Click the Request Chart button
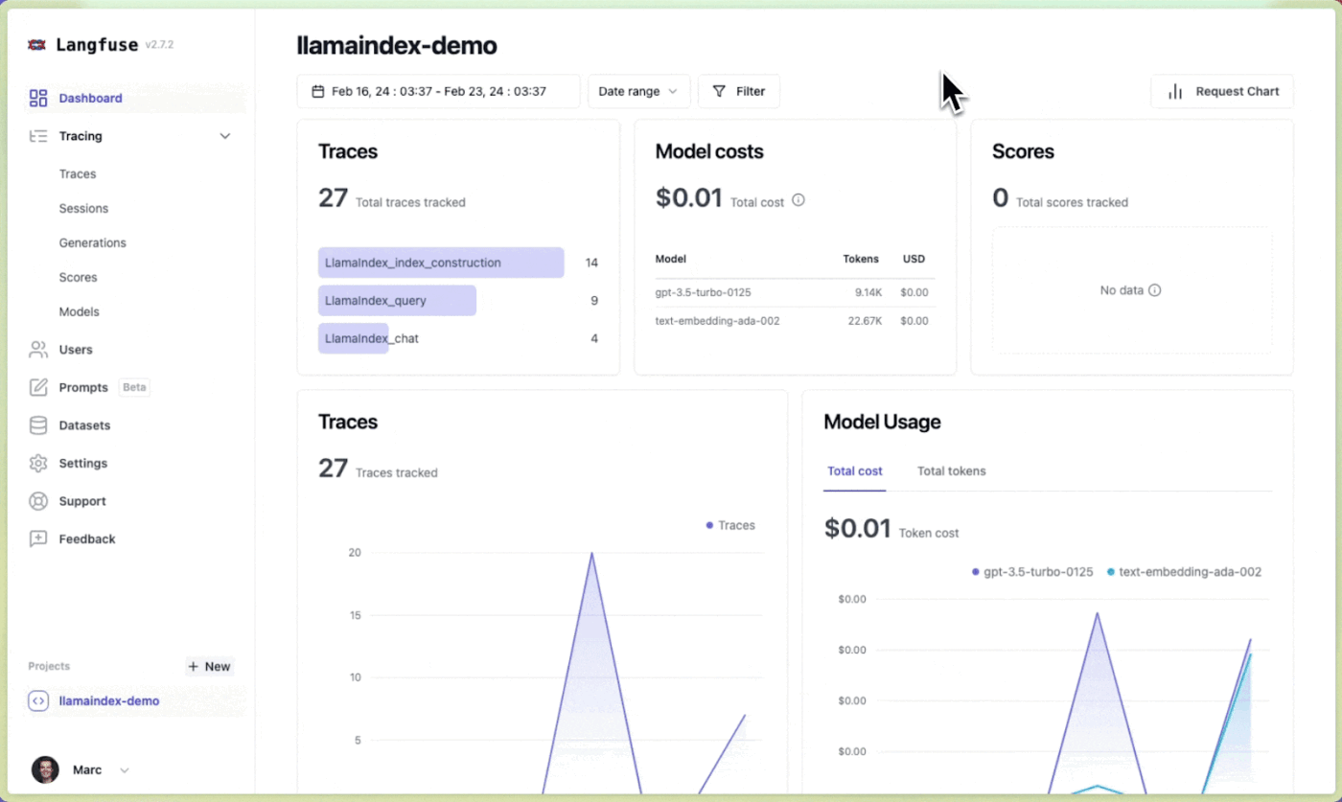This screenshot has height=802, width=1342. click(x=1222, y=91)
